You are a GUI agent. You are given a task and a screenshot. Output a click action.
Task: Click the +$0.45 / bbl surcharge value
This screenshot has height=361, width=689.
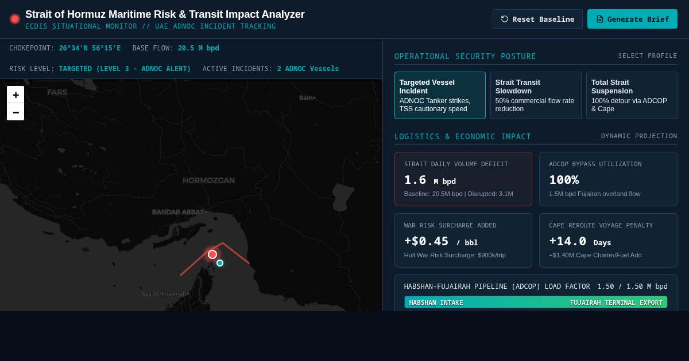(441, 241)
